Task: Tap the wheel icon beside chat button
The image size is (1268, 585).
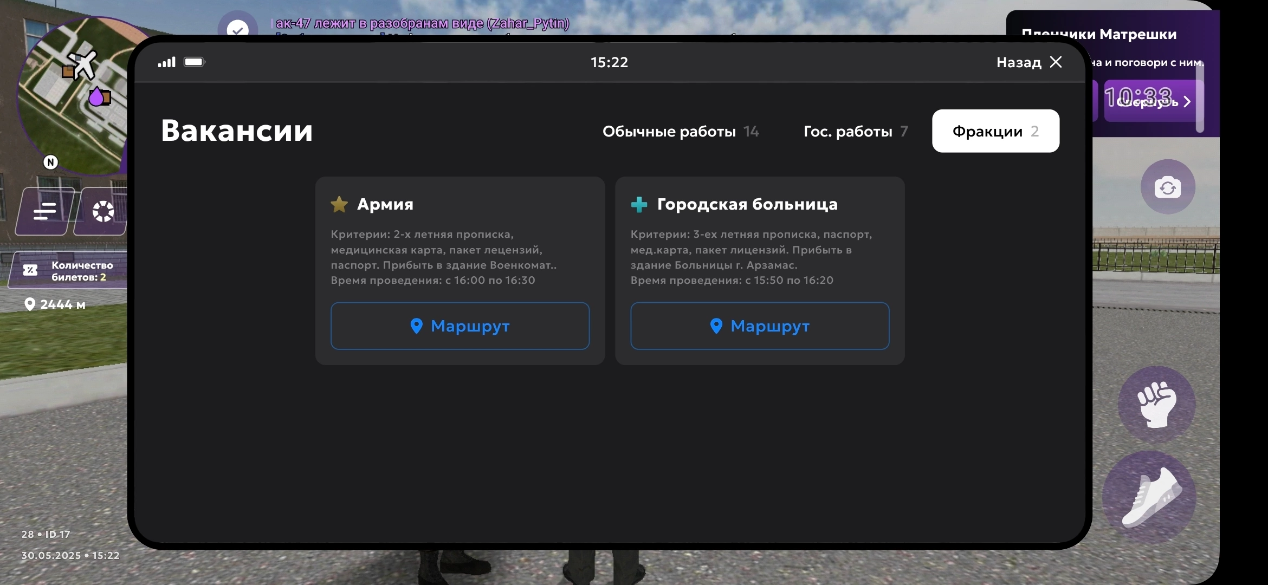Action: point(102,211)
